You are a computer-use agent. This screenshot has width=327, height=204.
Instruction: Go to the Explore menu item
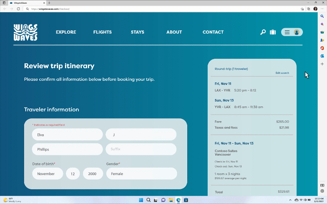[66, 32]
